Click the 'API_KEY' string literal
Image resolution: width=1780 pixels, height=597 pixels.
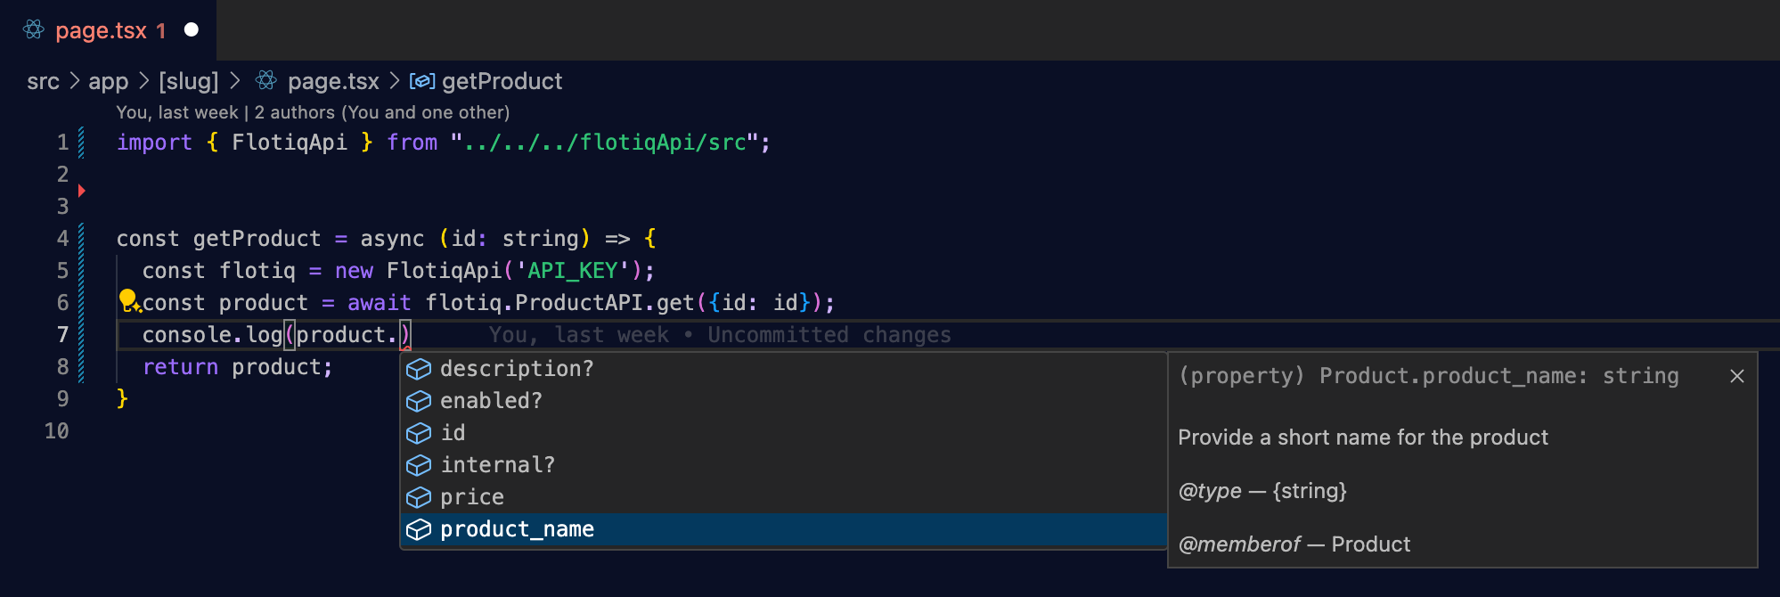tap(573, 271)
